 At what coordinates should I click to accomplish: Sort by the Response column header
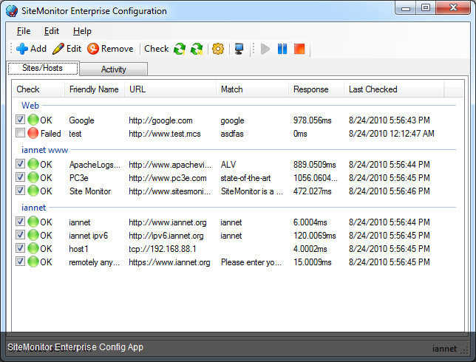click(x=310, y=89)
